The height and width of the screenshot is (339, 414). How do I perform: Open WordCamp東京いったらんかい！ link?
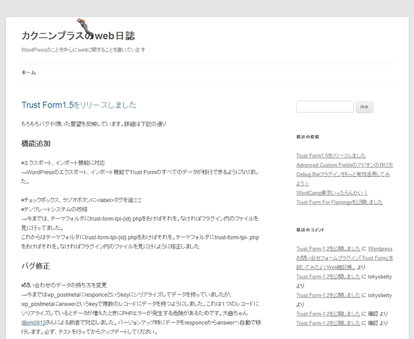coord(332,193)
